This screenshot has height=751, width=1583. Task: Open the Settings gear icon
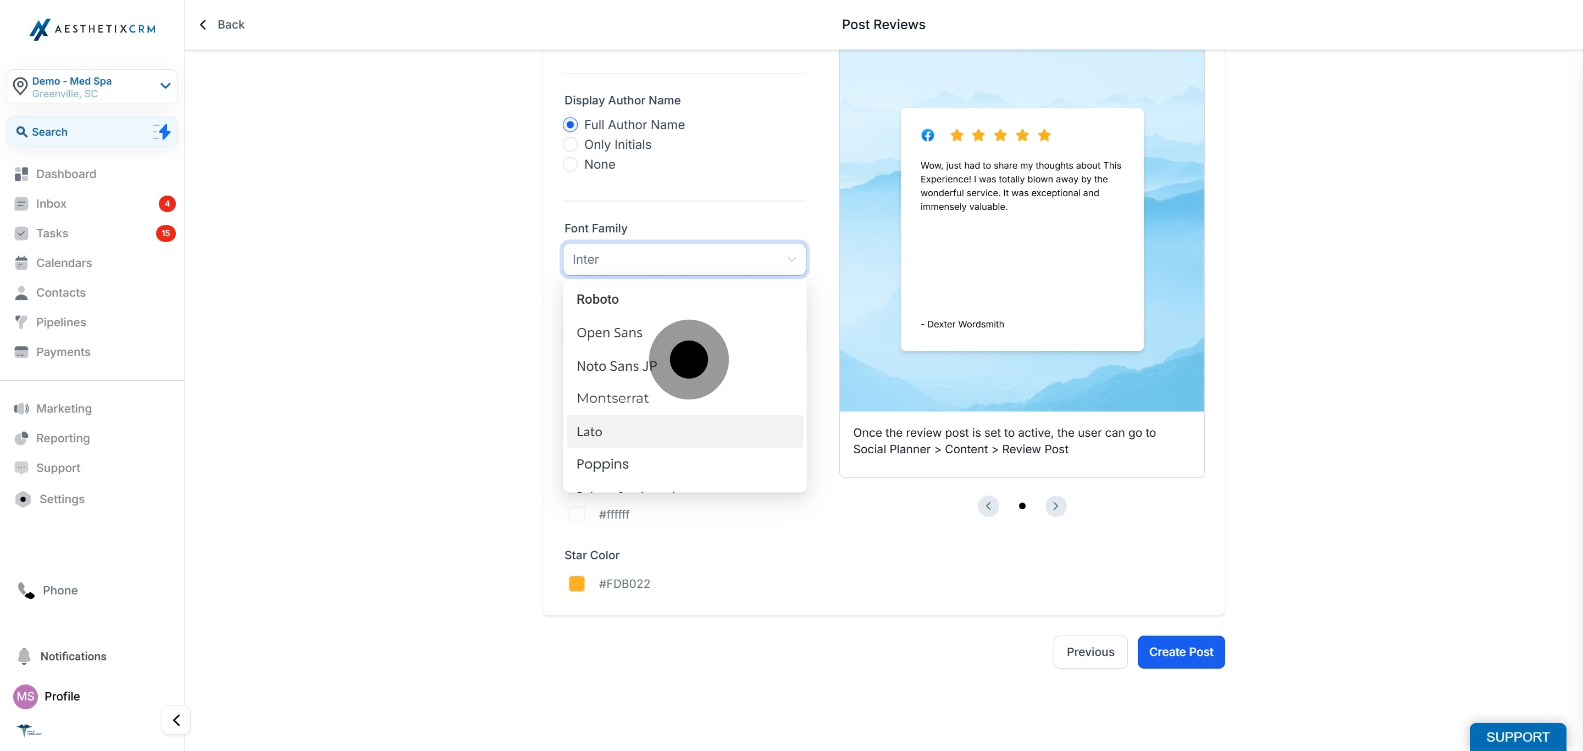point(23,499)
